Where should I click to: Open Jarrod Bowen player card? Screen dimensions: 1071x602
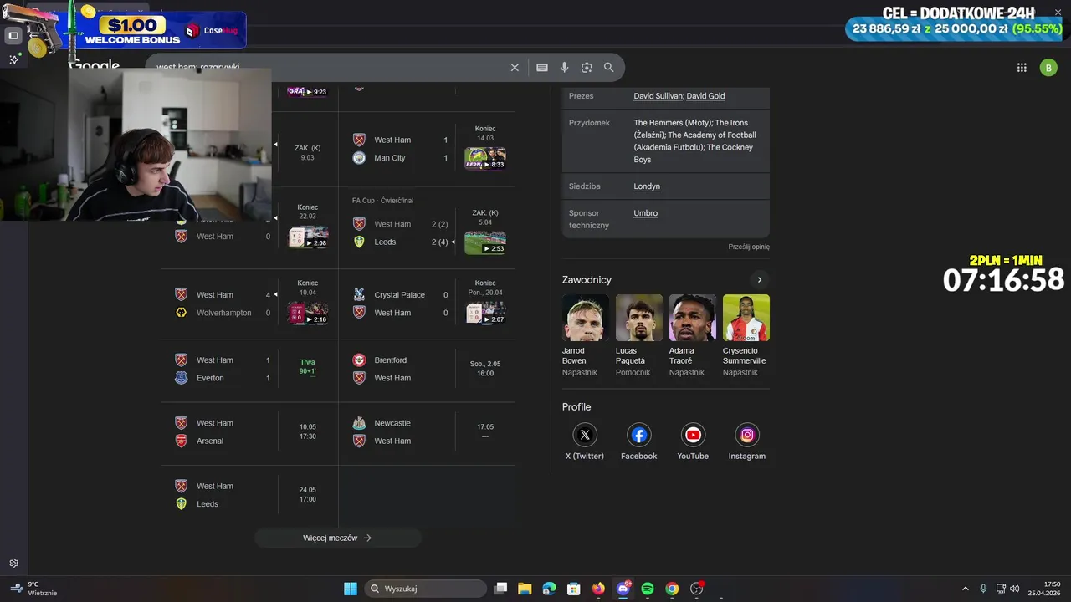pos(585,335)
